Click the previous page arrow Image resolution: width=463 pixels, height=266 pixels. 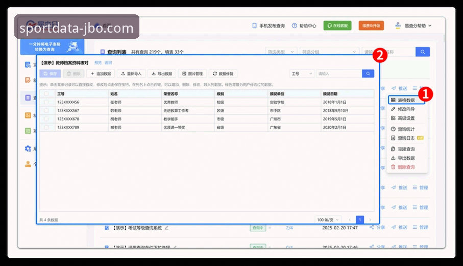pos(350,220)
